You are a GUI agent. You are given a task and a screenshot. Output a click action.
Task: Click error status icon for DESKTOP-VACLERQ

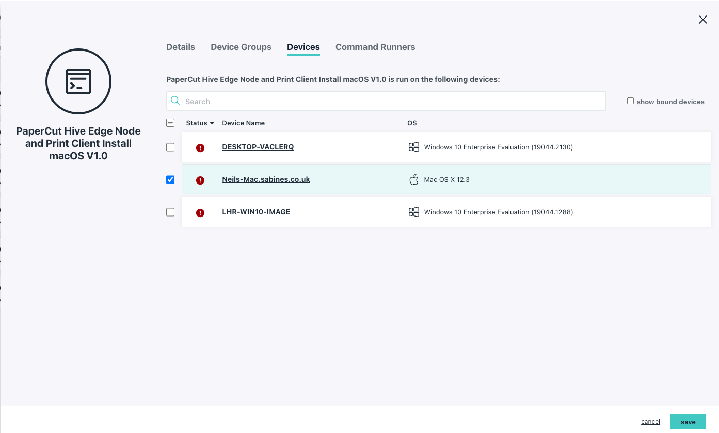coord(200,148)
